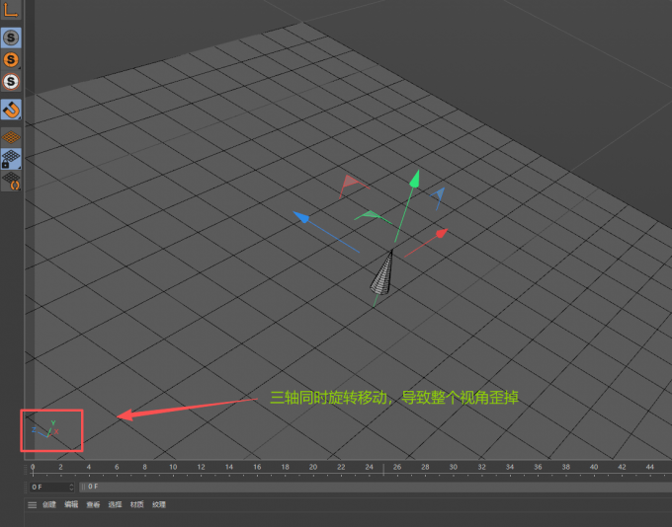
Task: Click the blue Z-axis arrow of the gizmo
Action: click(301, 217)
